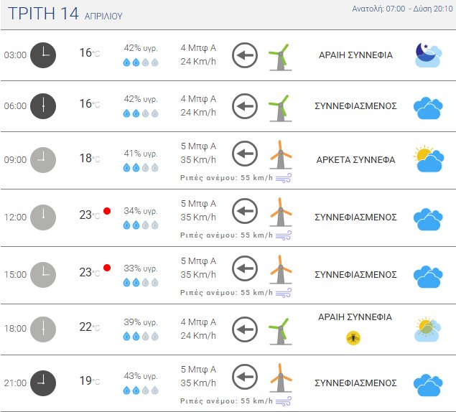This screenshot has width=456, height=412.
Task: Click the sunrise and sunset times text
Action: coord(402,9)
